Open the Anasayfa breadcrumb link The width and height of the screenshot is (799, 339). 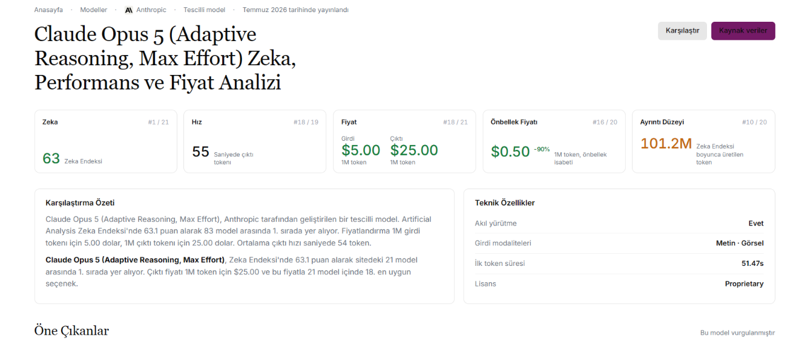point(48,10)
